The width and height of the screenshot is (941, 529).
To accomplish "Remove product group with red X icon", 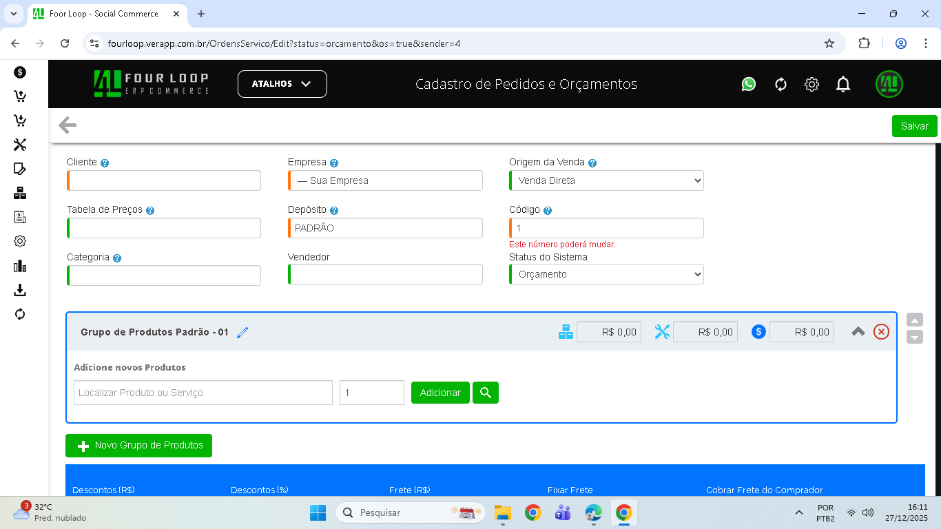I will 881,332.
